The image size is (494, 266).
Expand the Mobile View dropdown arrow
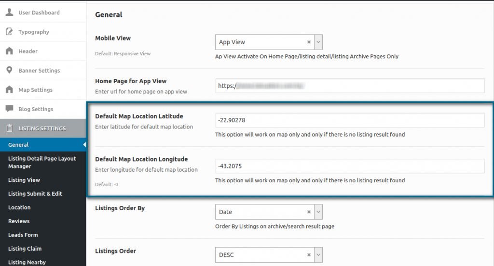318,42
